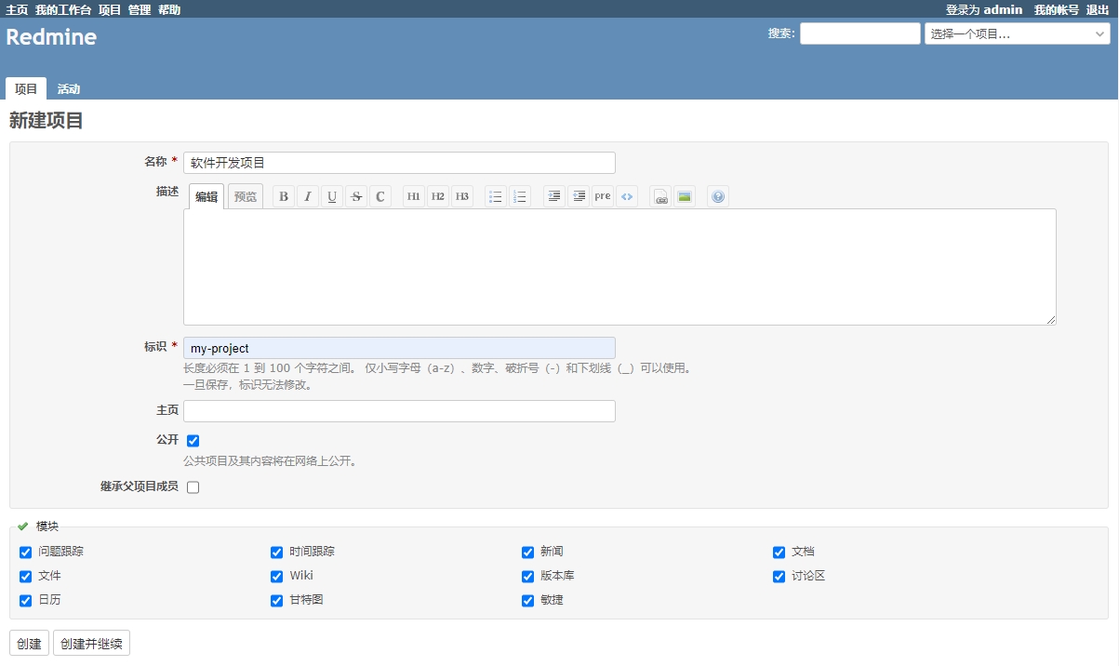This screenshot has width=1119, height=666.
Task: Insert an unordered bullet list
Action: [x=496, y=196]
